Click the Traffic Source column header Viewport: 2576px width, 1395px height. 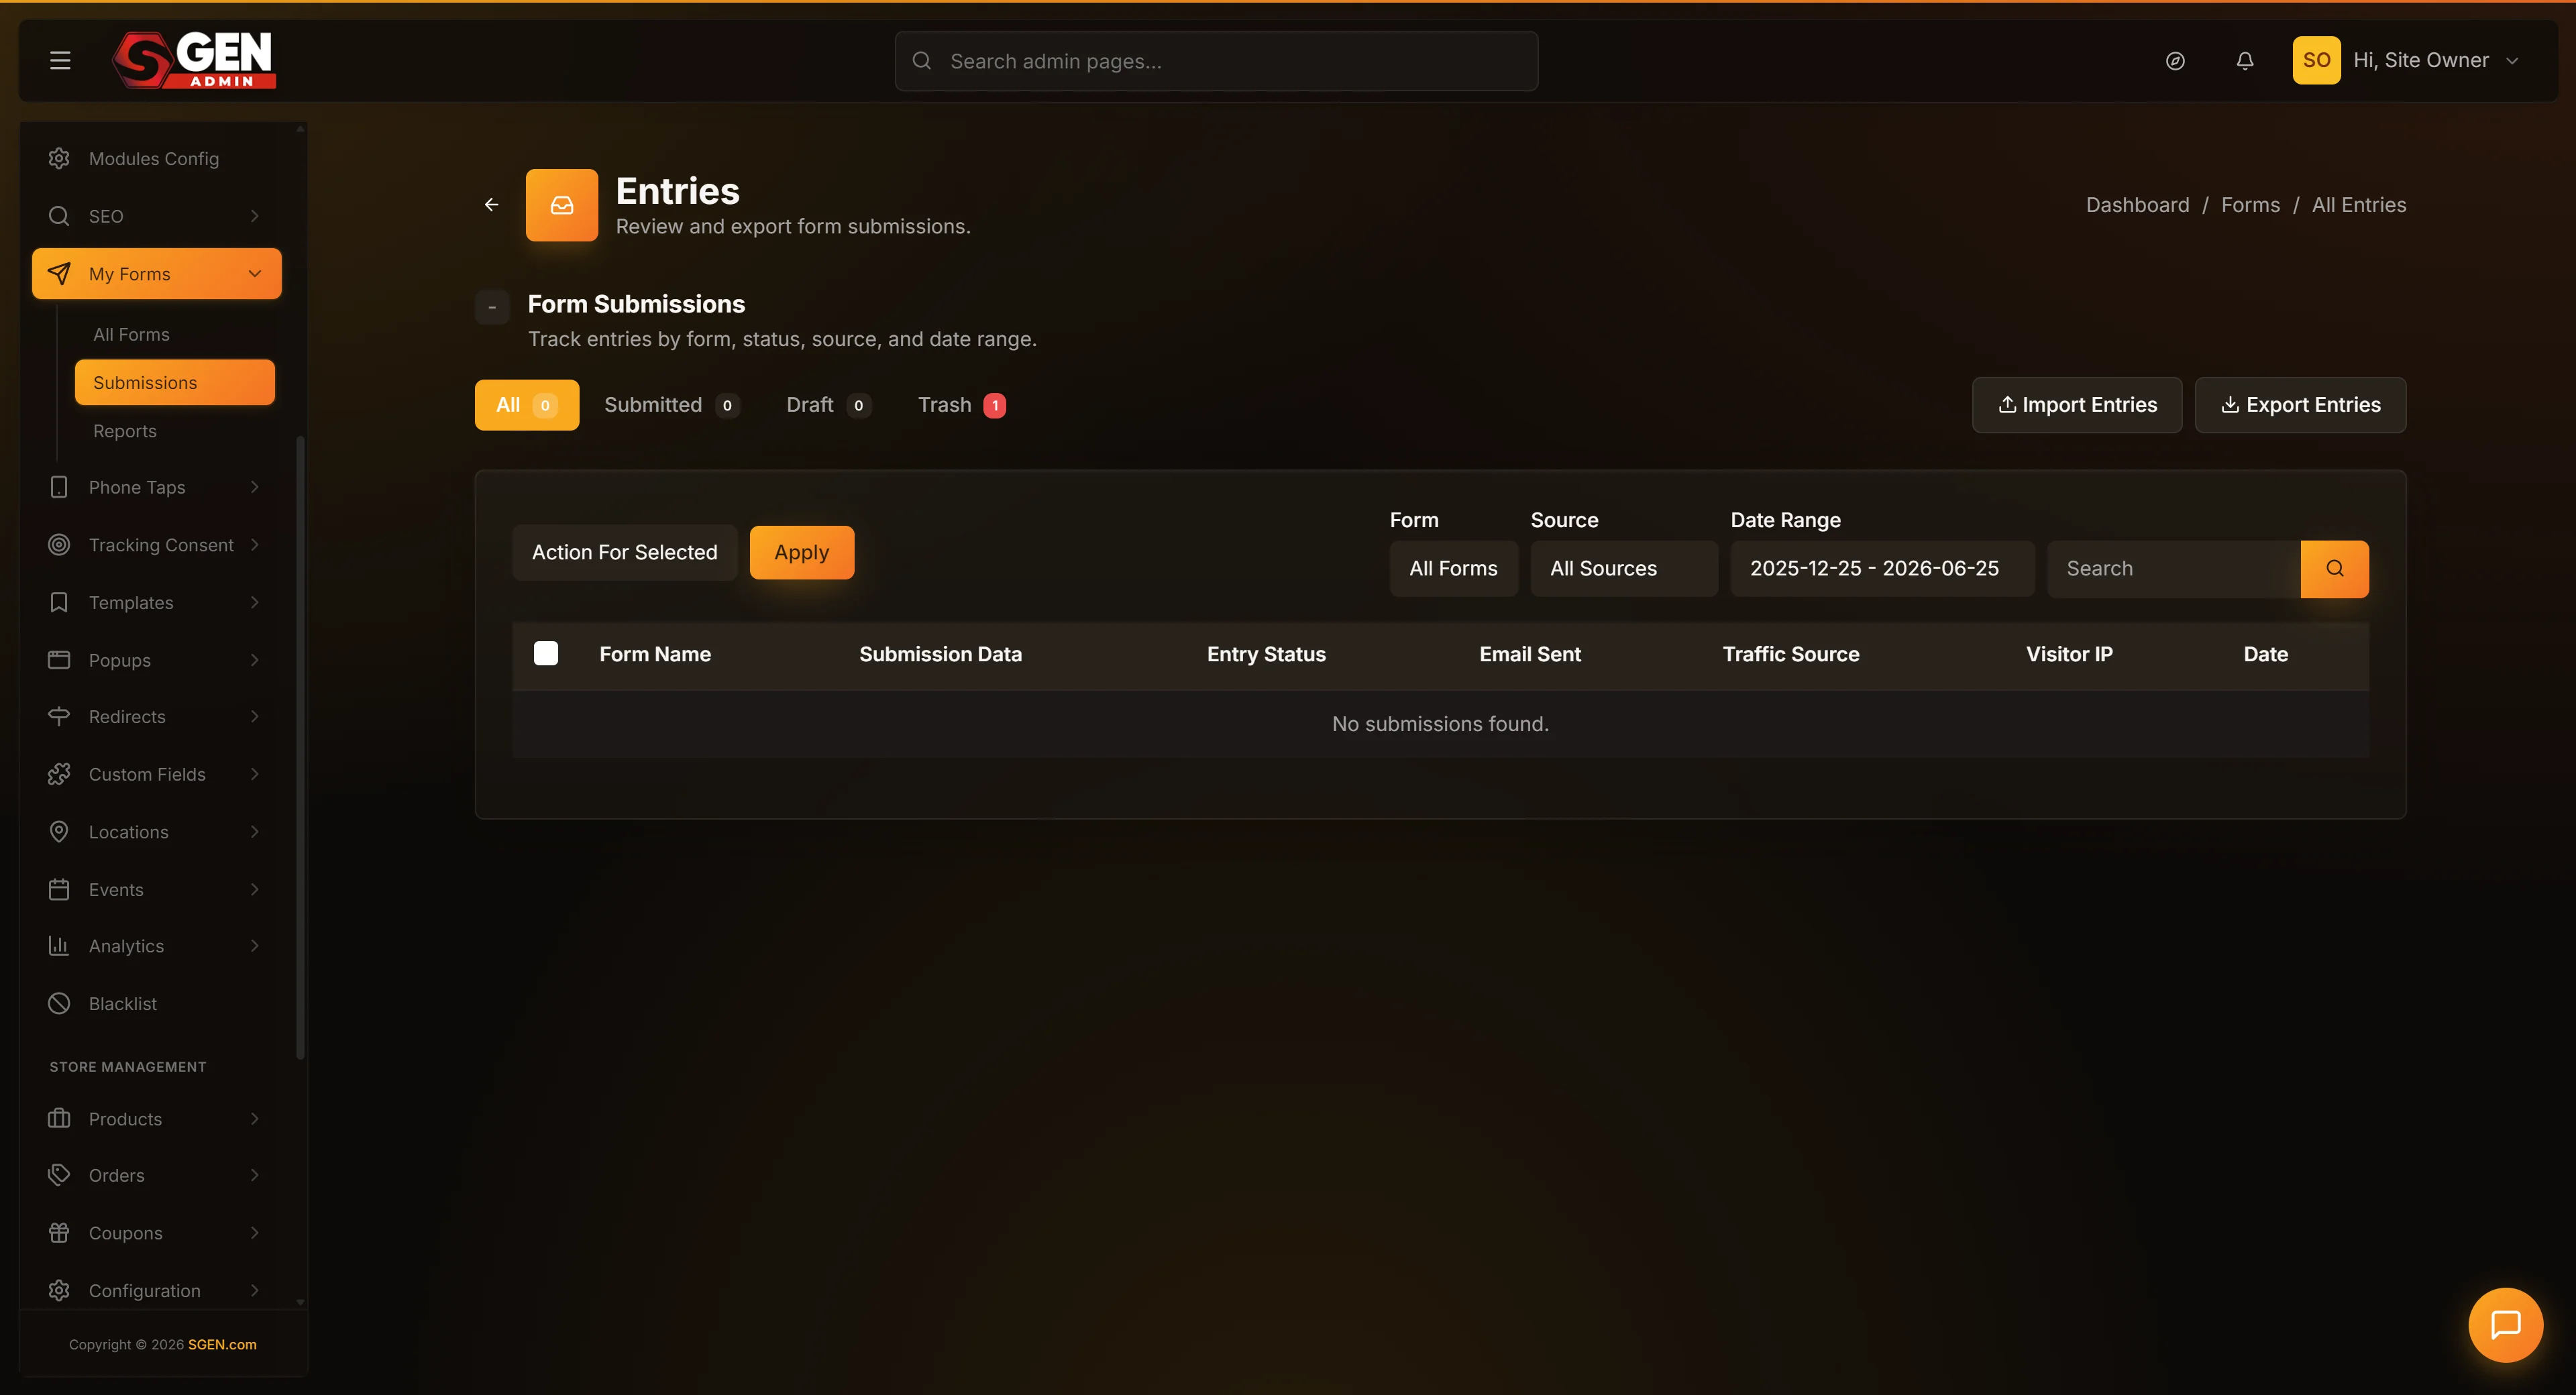[1791, 654]
